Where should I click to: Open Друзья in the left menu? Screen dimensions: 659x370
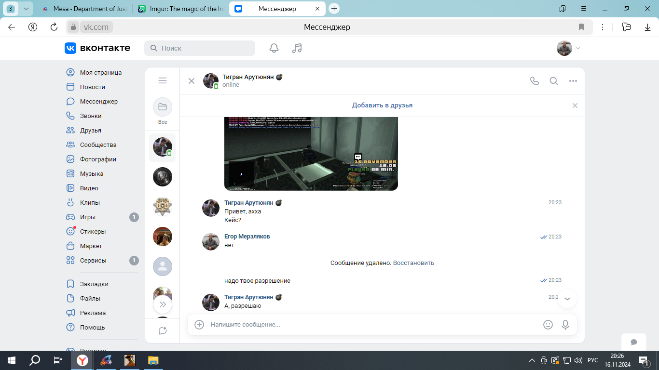(90, 131)
